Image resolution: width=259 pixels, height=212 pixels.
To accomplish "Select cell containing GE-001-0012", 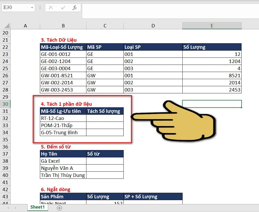I will click(63, 54).
